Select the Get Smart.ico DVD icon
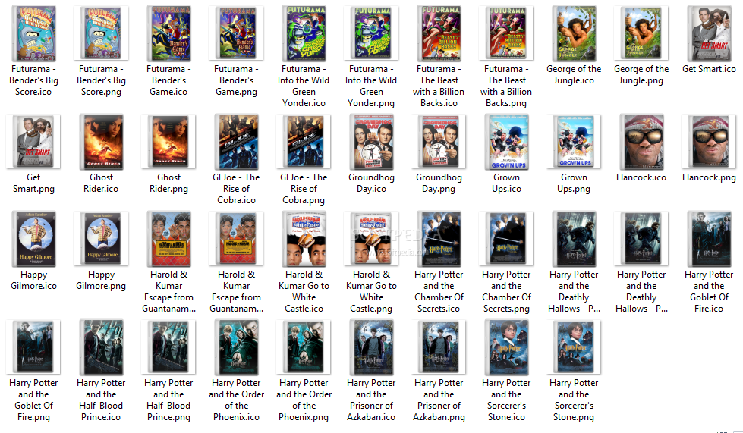743x433 pixels. pyautogui.click(x=709, y=33)
